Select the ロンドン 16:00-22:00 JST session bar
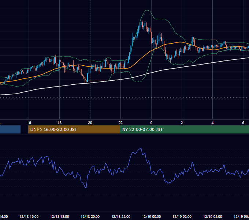Screen dimensions: 249x220 click(74, 129)
